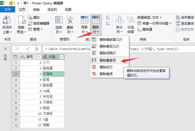The width and height of the screenshot is (195, 131).
Task: Click the 保留行 (Keep Rows) icon
Action: click(85, 20)
